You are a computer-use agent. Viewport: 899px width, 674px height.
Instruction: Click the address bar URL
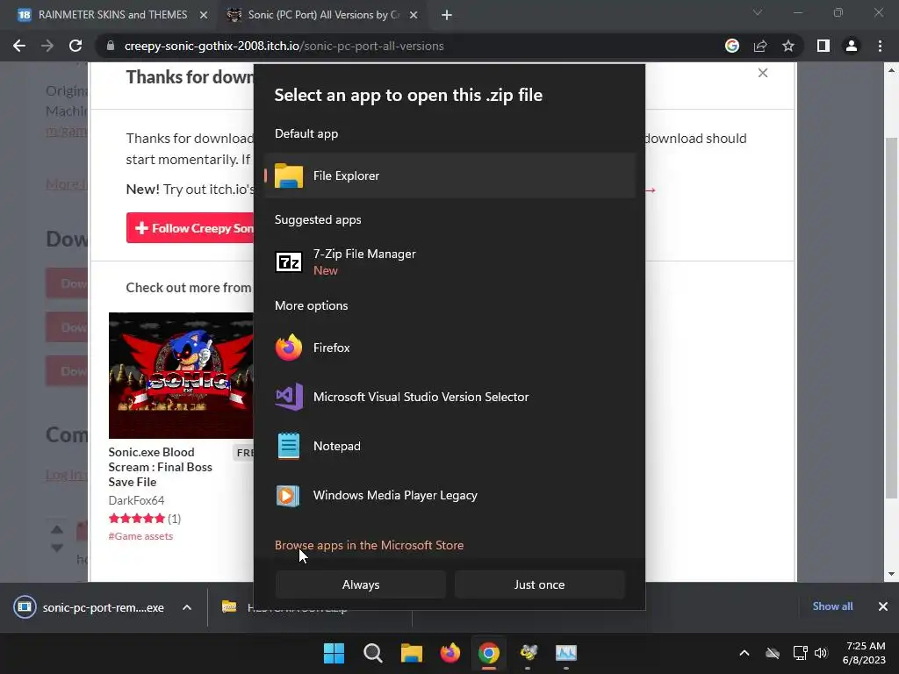(284, 46)
